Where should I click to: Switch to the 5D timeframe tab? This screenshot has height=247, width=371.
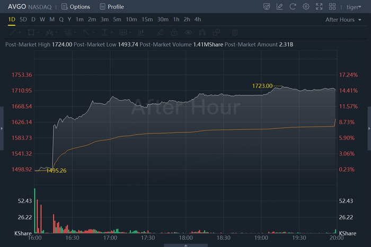(x=23, y=20)
